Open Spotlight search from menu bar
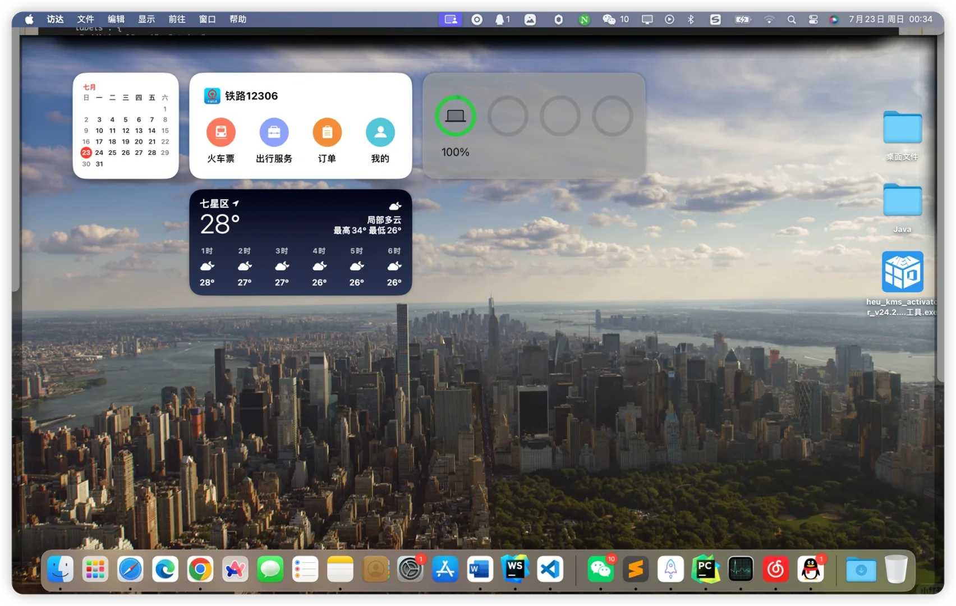956x606 pixels. tap(792, 19)
